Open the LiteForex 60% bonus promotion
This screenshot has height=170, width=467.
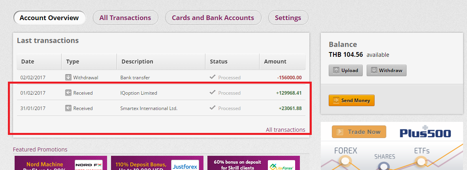(254, 163)
